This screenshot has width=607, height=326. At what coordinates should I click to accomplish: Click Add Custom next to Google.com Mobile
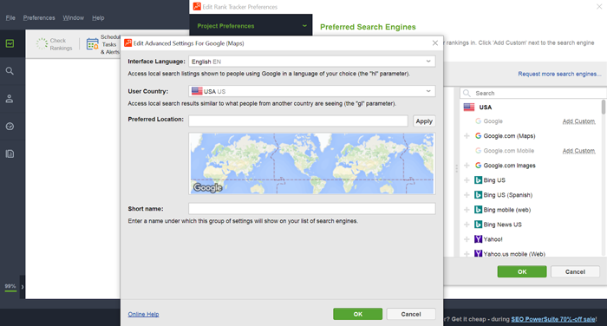click(578, 151)
